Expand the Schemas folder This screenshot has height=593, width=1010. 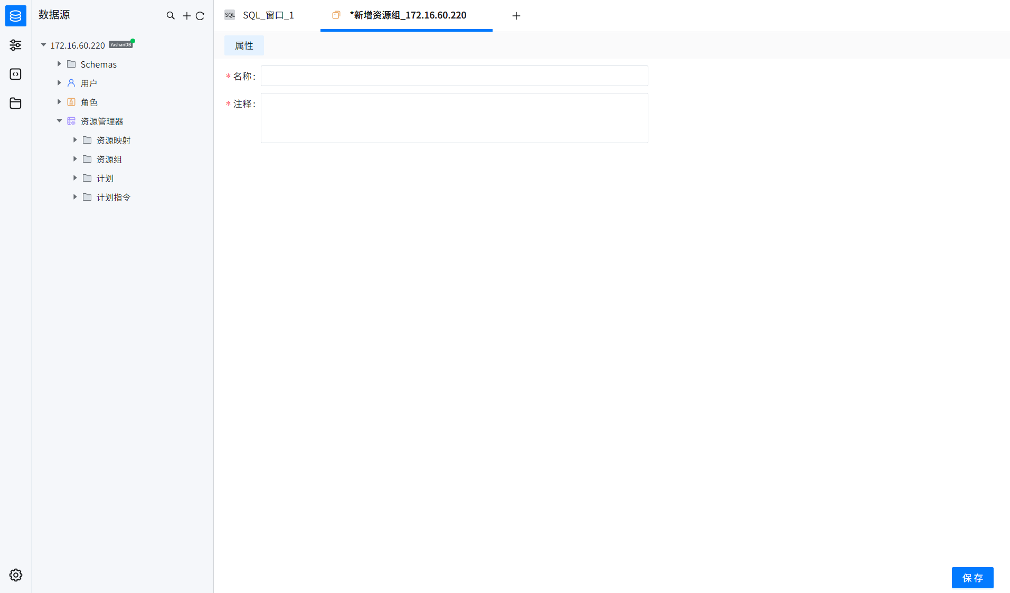point(59,64)
